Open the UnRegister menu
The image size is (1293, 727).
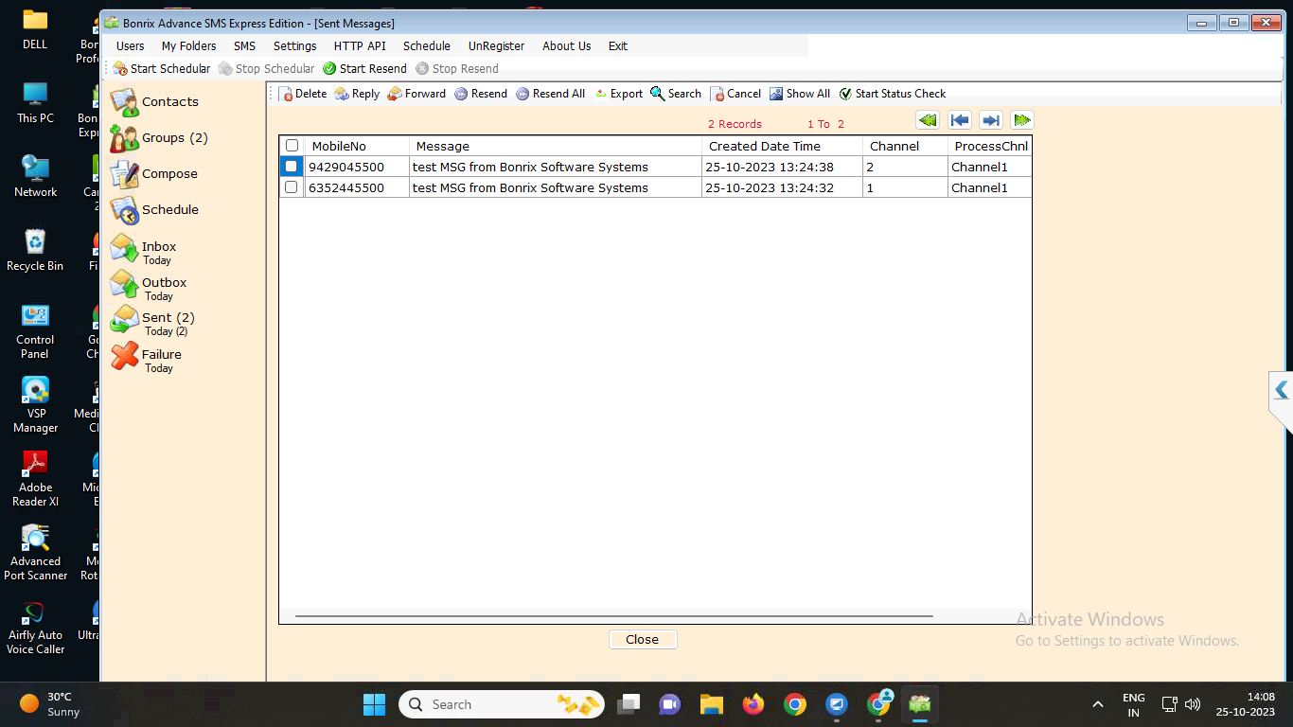[x=497, y=45]
